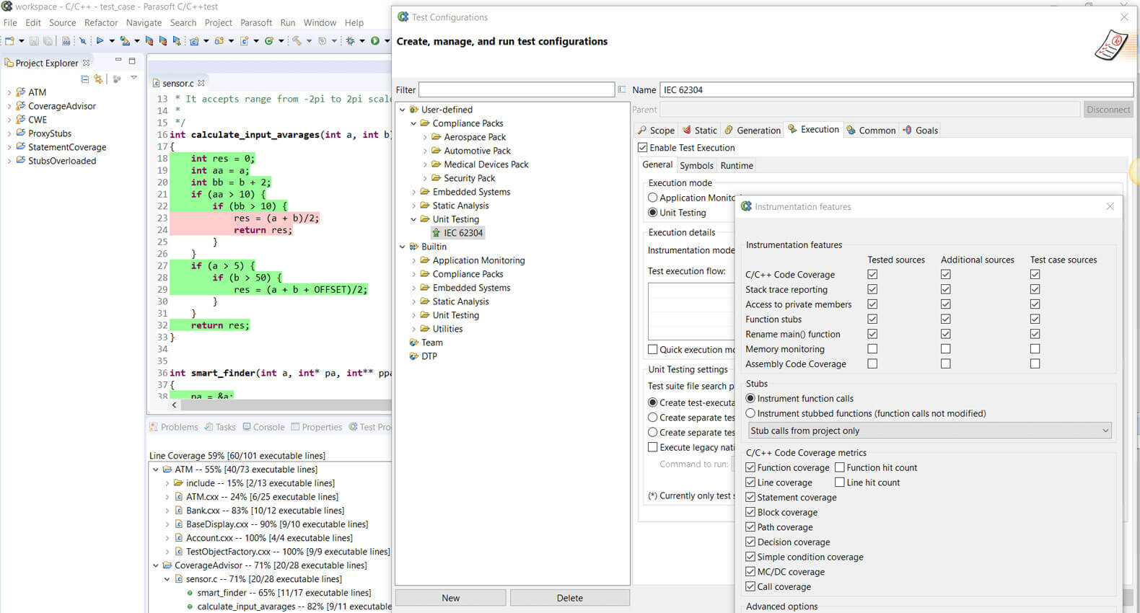The height and width of the screenshot is (613, 1140).
Task: Click the Debug bug toolbar icon
Action: click(x=351, y=41)
